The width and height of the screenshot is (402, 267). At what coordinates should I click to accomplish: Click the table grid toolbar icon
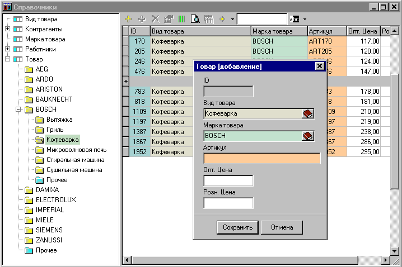pos(209,19)
